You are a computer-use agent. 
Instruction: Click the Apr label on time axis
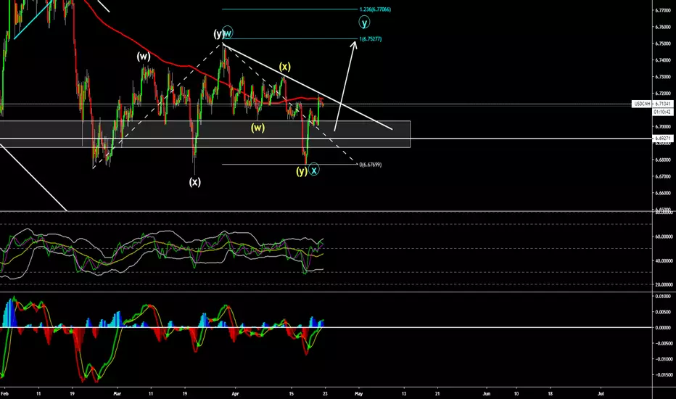point(235,393)
